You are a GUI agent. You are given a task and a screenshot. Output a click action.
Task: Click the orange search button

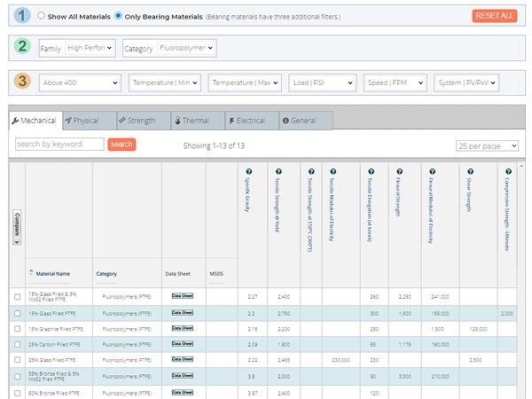click(121, 145)
